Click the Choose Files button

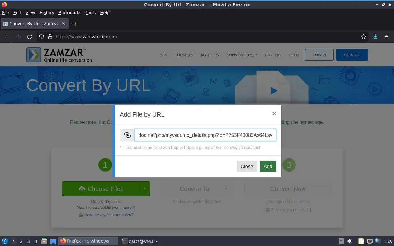tap(101, 189)
